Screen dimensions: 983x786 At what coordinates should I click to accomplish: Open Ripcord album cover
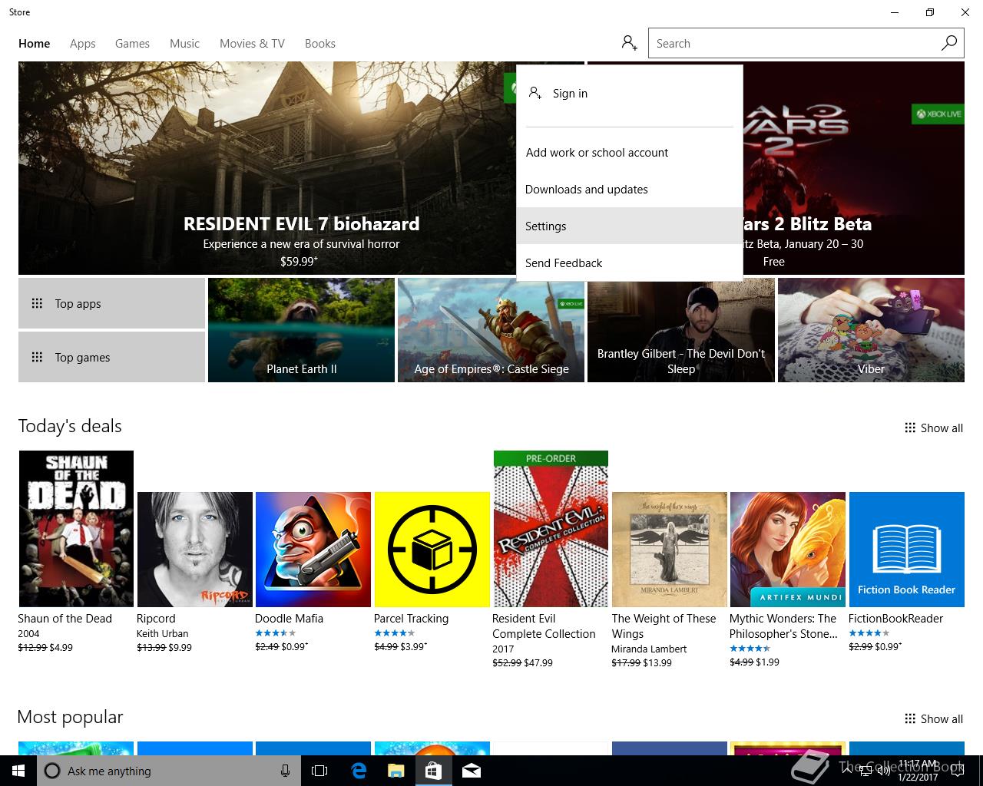(194, 550)
